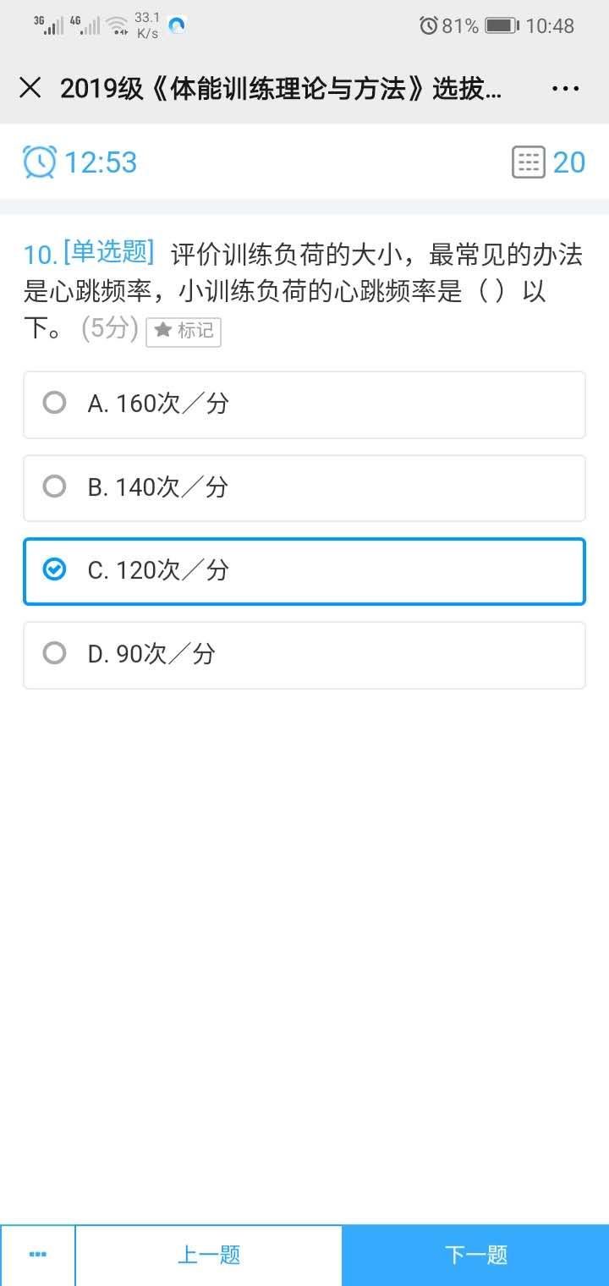Viewport: 609px width, 1286px height.
Task: Open the three-dot menu in title bar
Action: pyautogui.click(x=565, y=89)
